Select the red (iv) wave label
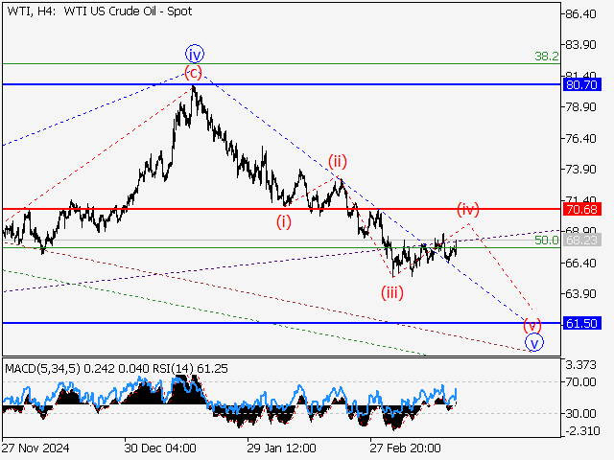This screenshot has height=460, width=614. point(467,208)
